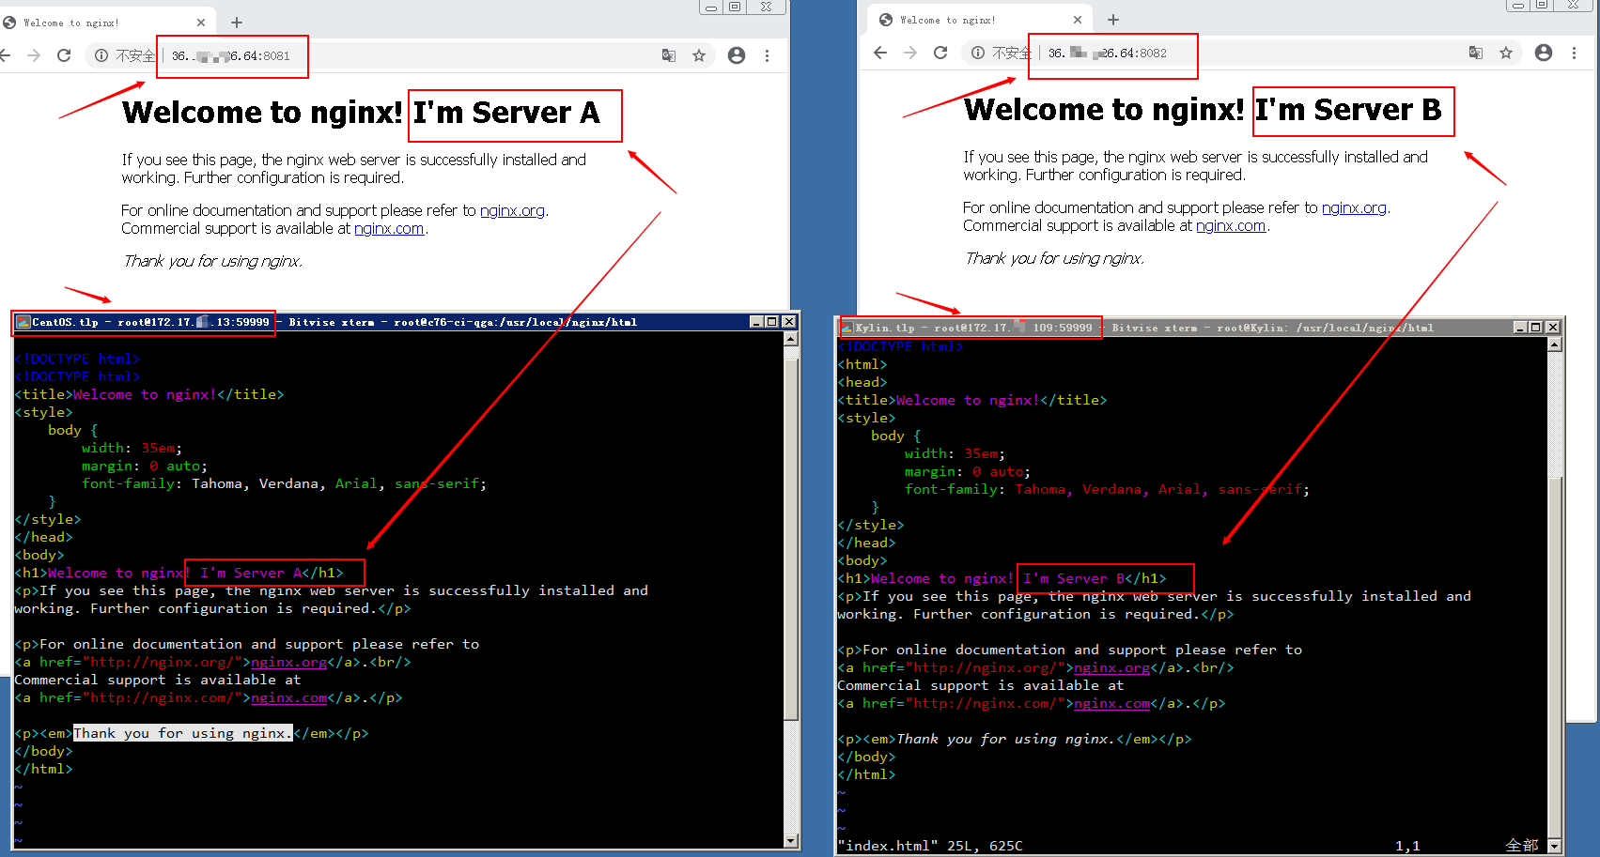
Task: Click 'I'm Server A</h1>' line in CentOS terminal
Action: 272,573
